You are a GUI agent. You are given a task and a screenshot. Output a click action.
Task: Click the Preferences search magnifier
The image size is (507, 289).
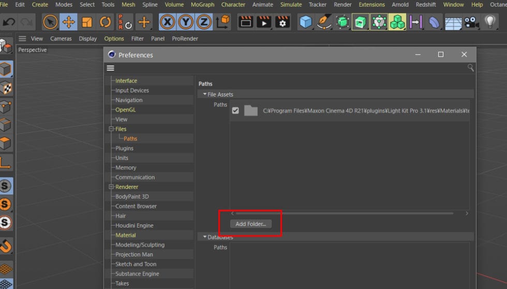[x=470, y=68]
